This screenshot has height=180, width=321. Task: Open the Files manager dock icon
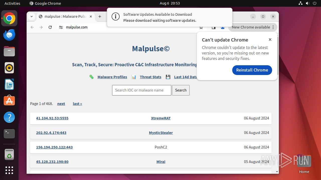pyautogui.click(x=9, y=51)
